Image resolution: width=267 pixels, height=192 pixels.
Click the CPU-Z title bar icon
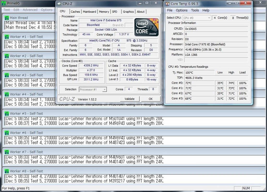click(x=59, y=4)
